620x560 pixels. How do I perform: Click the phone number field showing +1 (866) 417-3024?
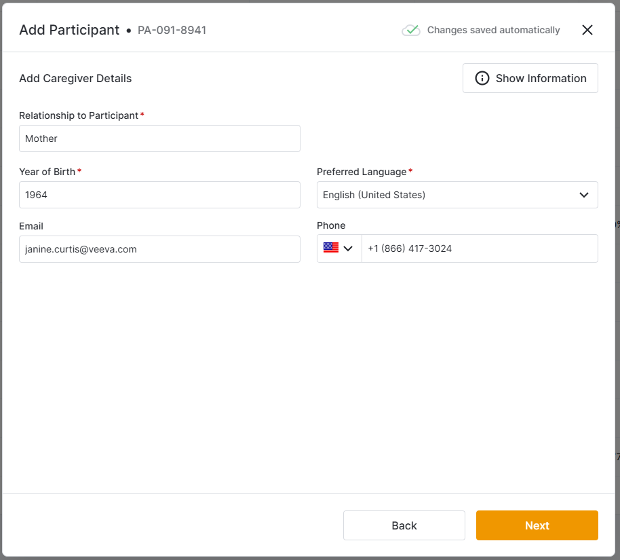click(x=480, y=248)
